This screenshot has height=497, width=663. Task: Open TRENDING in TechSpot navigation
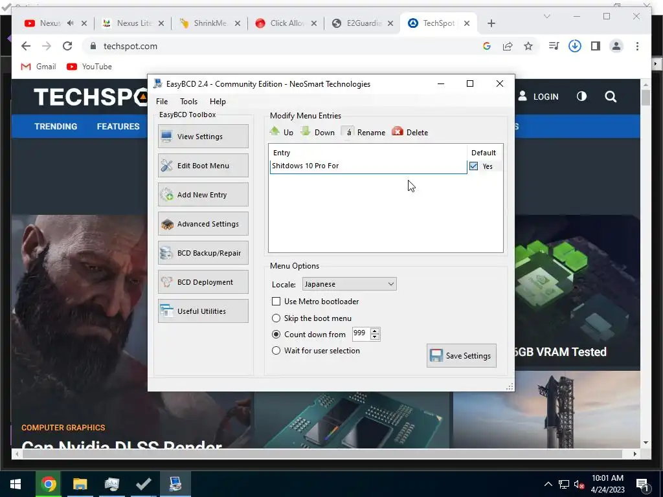(56, 126)
